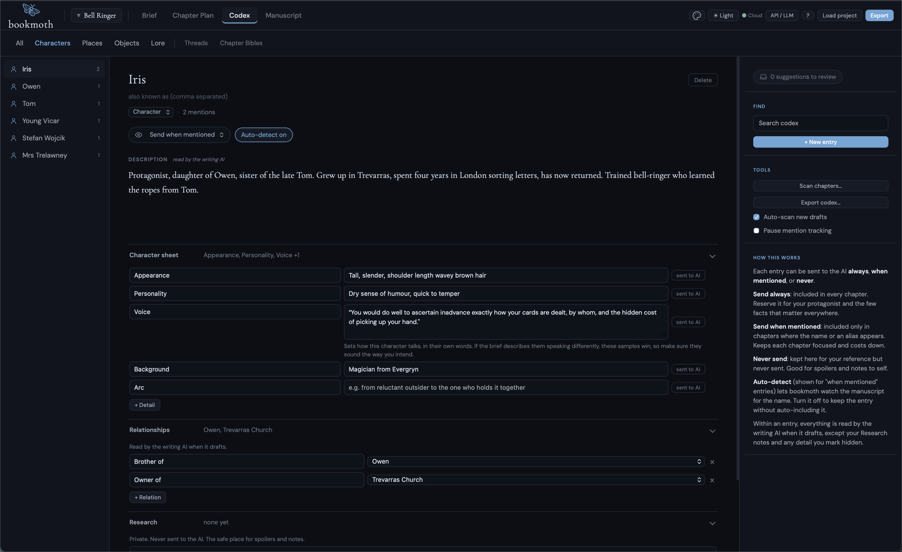Click the Cloud status indicator
This screenshot has height=552, width=902.
click(752, 16)
